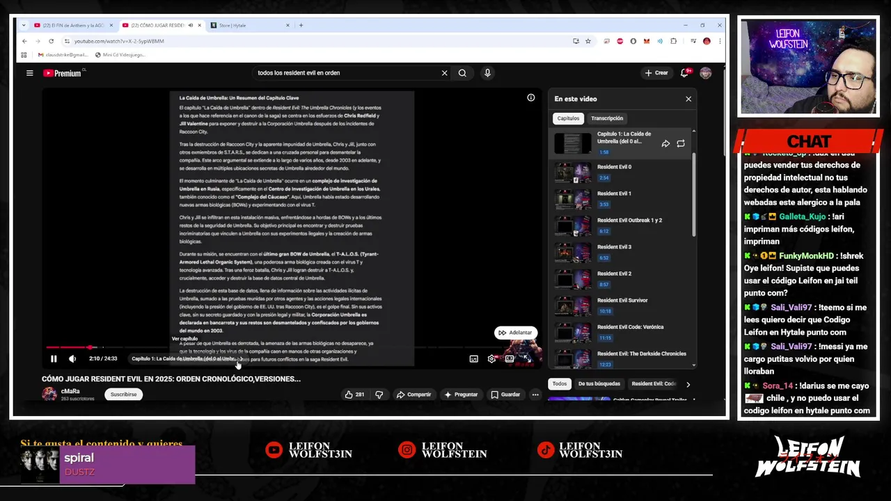Close the En este video panel
891x501 pixels.
pos(688,99)
